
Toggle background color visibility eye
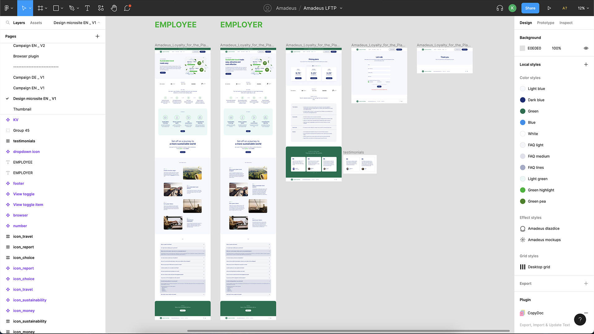pyautogui.click(x=586, y=48)
